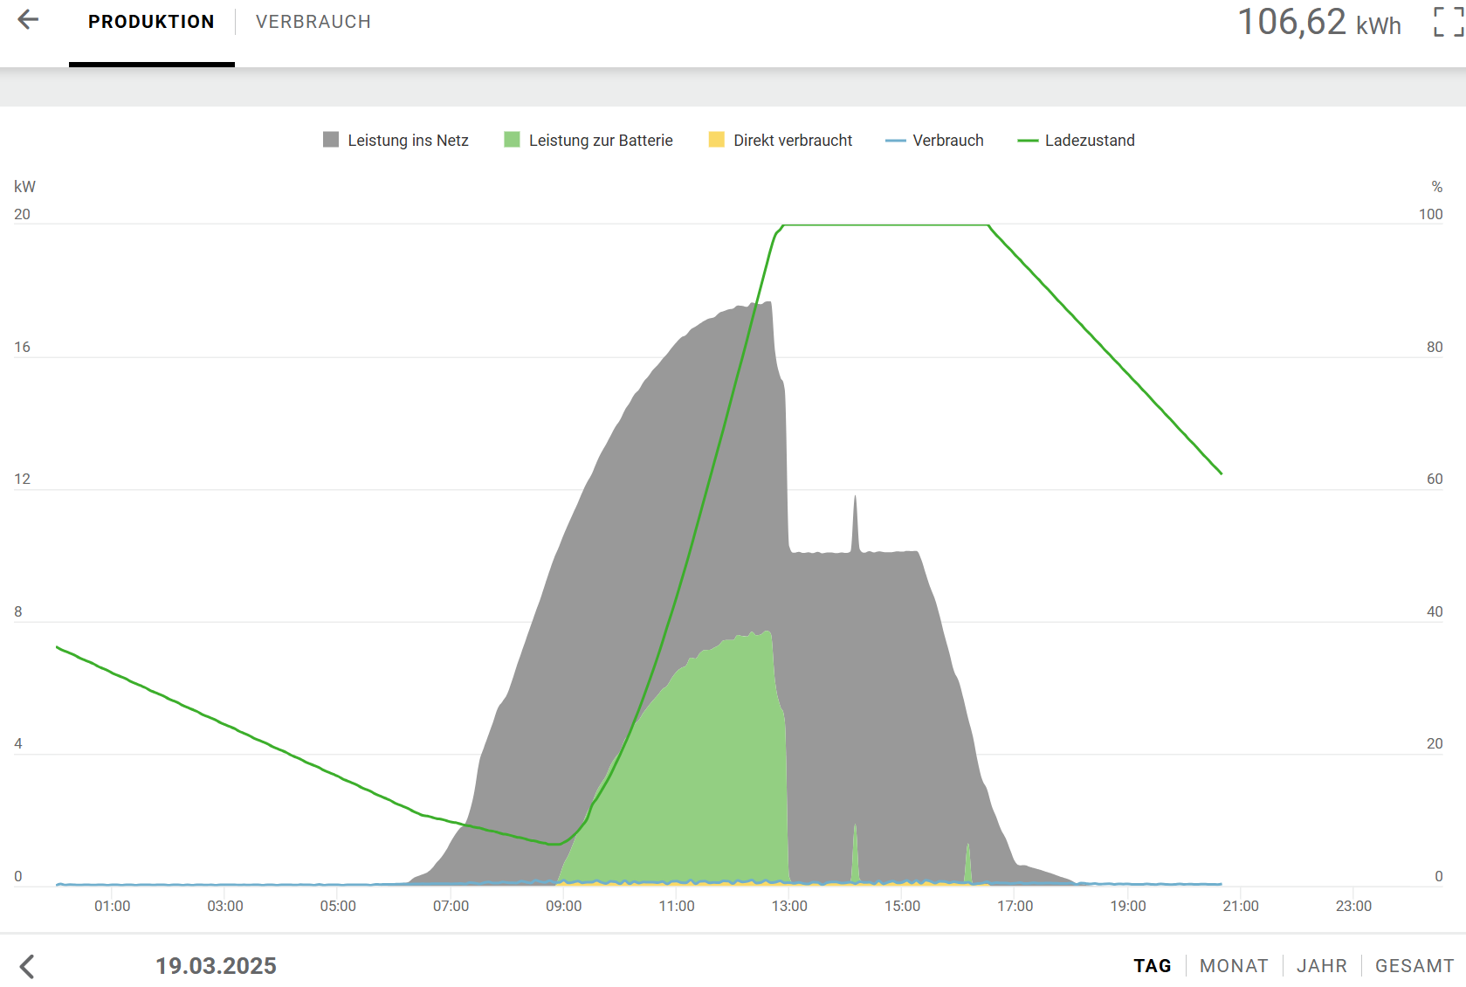1466x987 pixels.
Task: Click the gray Leistung ins Netz legend square
Action: (x=331, y=140)
